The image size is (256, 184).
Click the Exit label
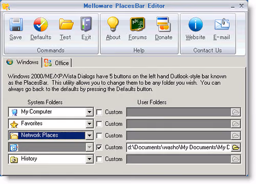[86, 37]
